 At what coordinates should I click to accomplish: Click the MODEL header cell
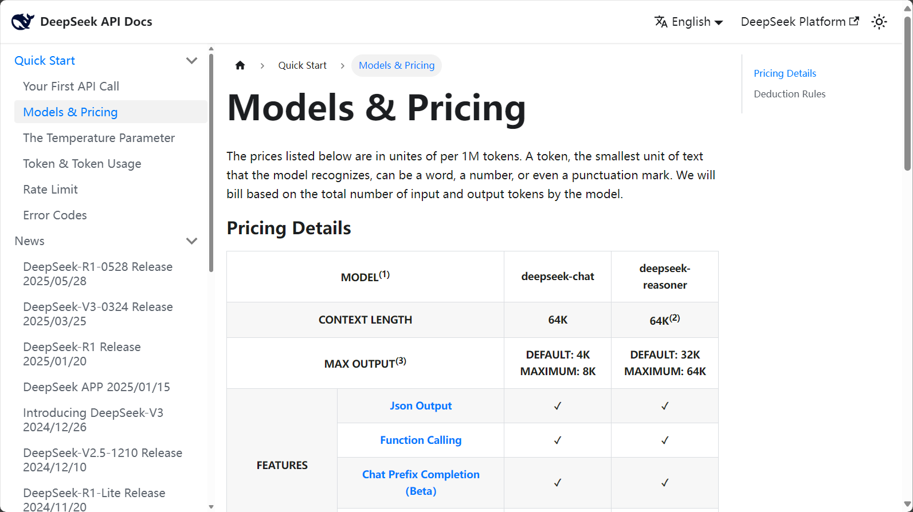pyautogui.click(x=365, y=277)
